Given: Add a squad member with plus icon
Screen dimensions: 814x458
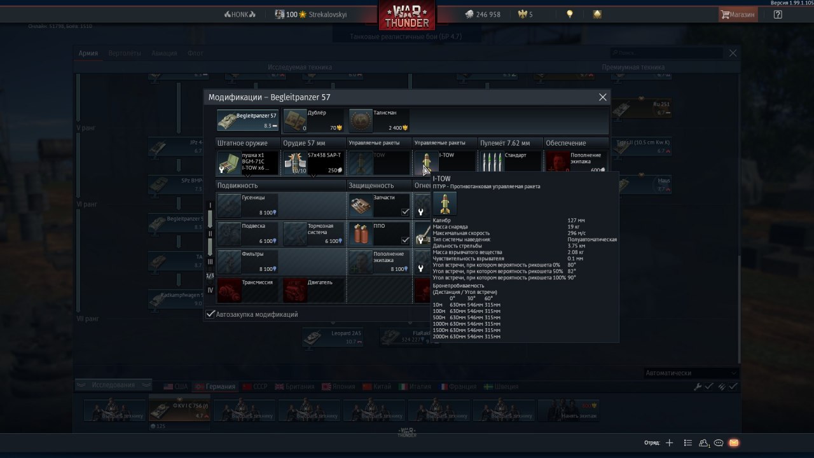Looking at the screenshot, I should pyautogui.click(x=669, y=443).
